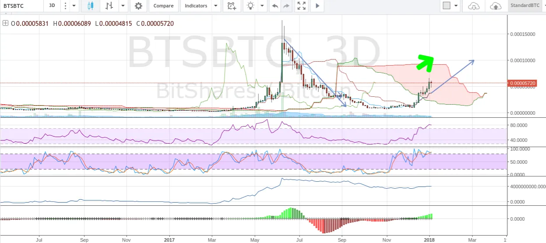The image size is (546, 243).
Task: Open chart settings via the gear icon
Action: [x=138, y=6]
